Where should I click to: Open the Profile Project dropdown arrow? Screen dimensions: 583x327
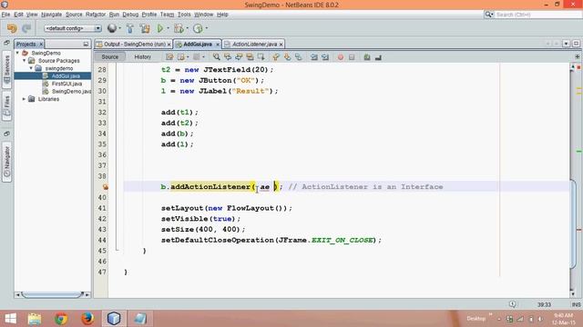pos(207,28)
